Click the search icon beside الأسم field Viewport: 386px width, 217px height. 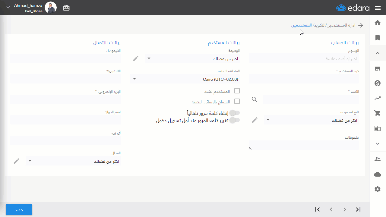pos(255,99)
